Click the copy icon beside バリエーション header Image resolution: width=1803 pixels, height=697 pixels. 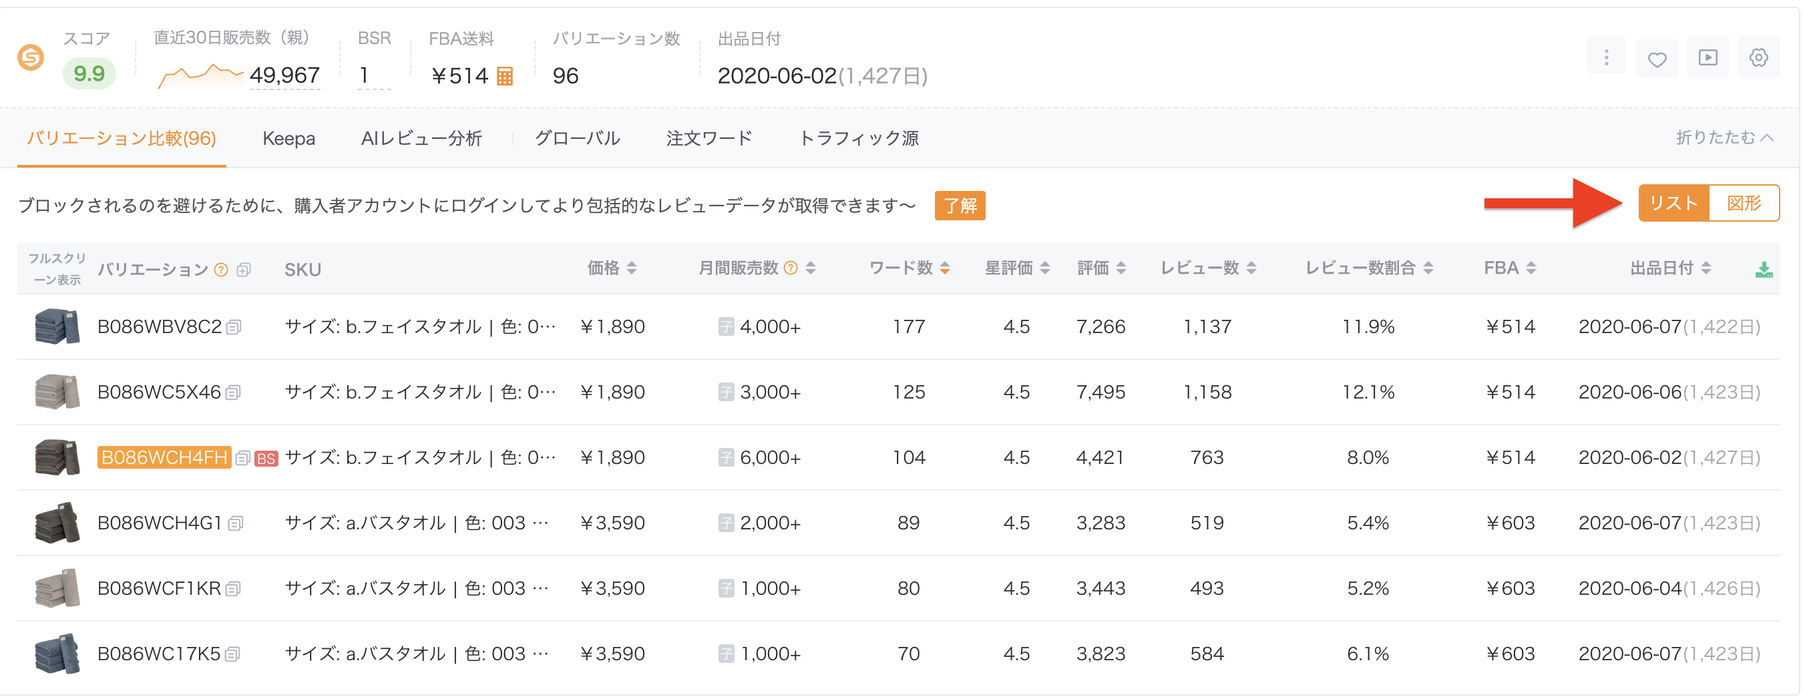click(x=244, y=270)
